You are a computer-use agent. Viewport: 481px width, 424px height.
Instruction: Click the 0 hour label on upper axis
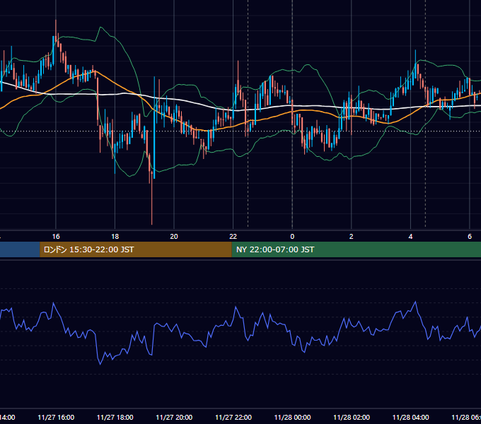click(x=292, y=237)
